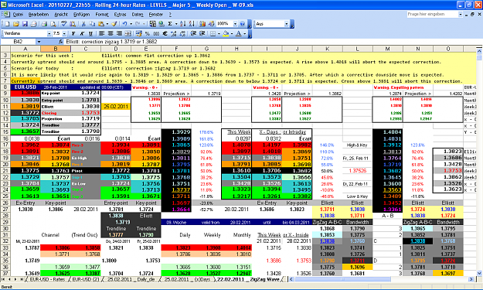The width and height of the screenshot is (483, 290).
Task: Expand the Paste options arrow
Action: (107, 24)
